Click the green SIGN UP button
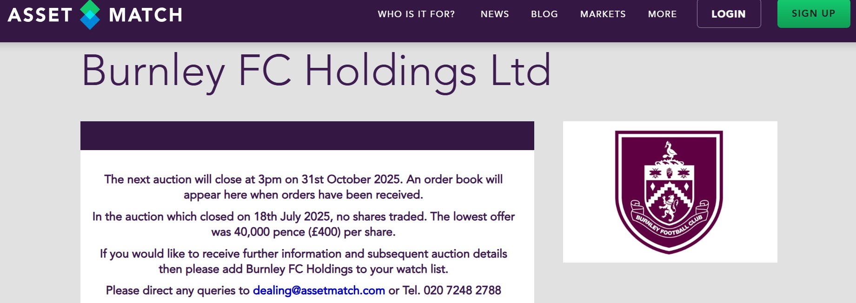The height and width of the screenshot is (303, 856). 813,13
